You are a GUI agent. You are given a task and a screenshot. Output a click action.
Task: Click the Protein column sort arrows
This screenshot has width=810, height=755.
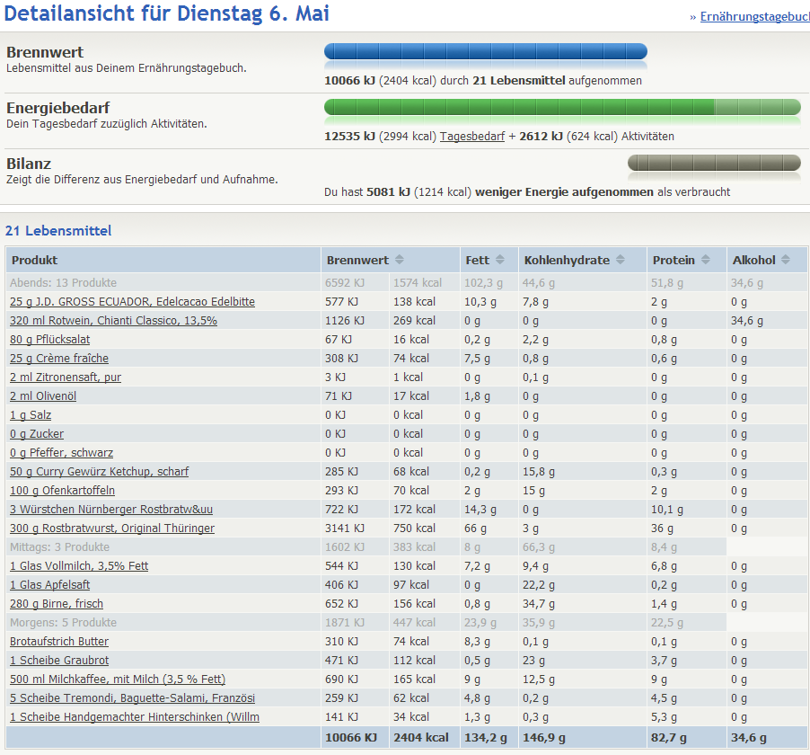tap(706, 261)
